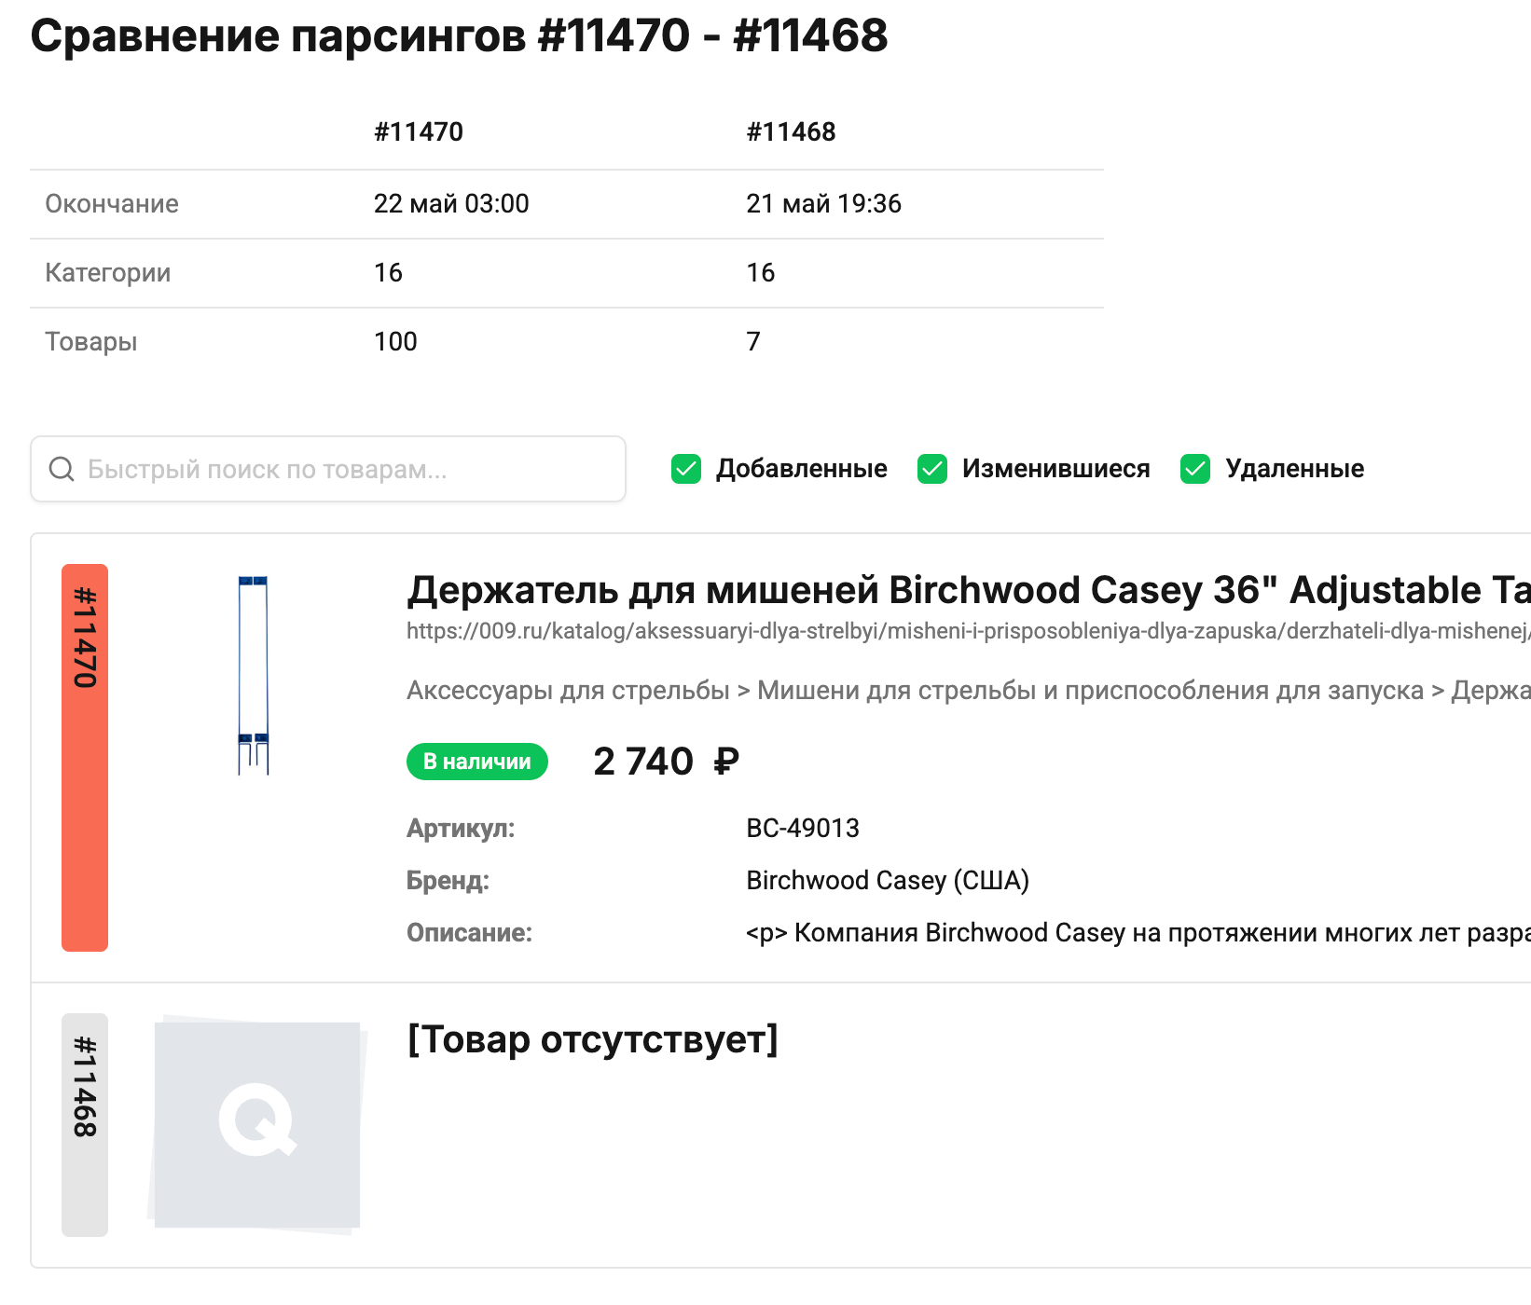Focus the quick product search field
Viewport: 1531px width, 1305px height.
tap(328, 469)
